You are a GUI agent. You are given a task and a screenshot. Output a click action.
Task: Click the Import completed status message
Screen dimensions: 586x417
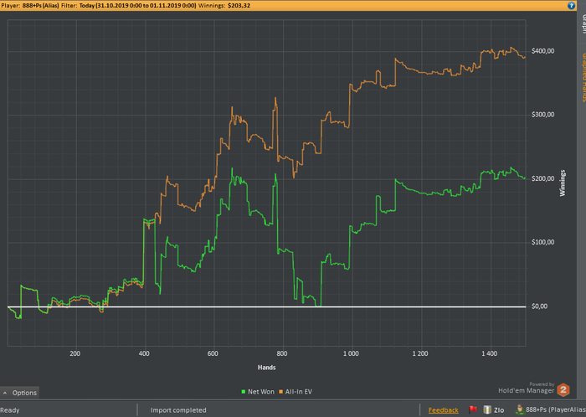(178, 410)
